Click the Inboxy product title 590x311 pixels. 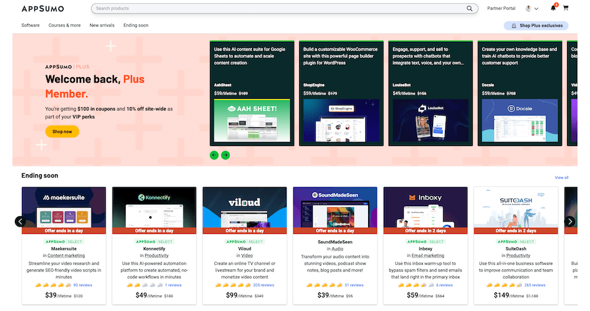tap(425, 249)
